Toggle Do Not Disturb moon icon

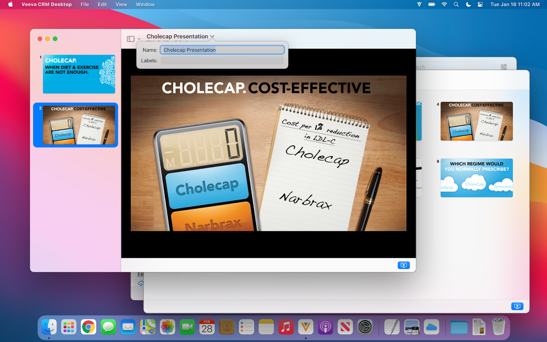click(468, 4)
